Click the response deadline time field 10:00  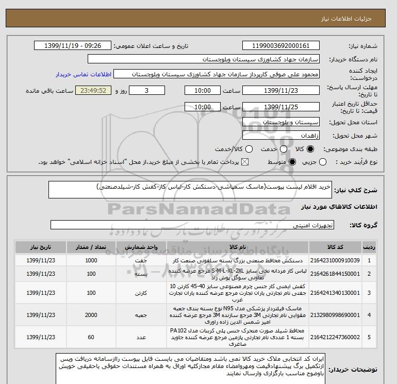[203, 90]
